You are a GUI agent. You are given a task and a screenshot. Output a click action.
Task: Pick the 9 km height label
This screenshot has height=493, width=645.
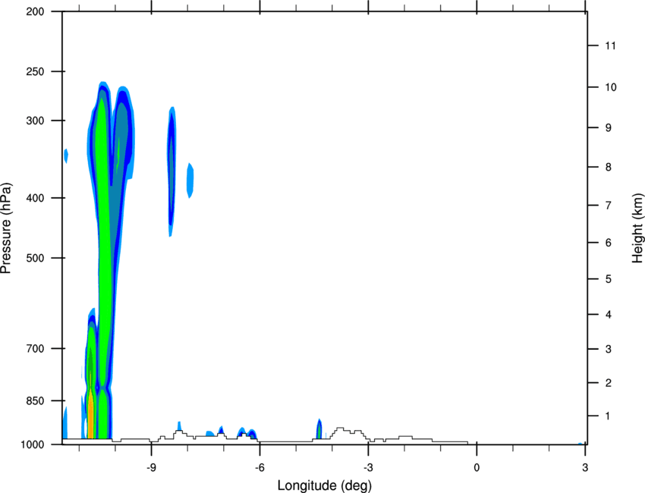[x=608, y=128]
